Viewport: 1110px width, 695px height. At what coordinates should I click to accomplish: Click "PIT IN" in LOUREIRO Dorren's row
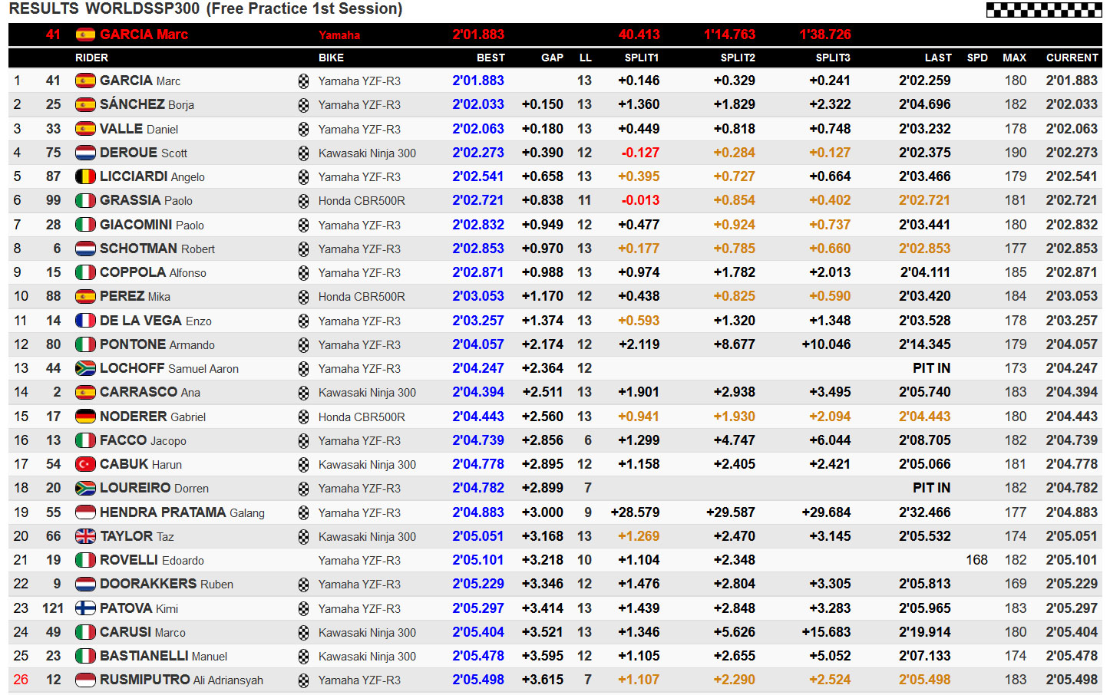click(x=931, y=488)
